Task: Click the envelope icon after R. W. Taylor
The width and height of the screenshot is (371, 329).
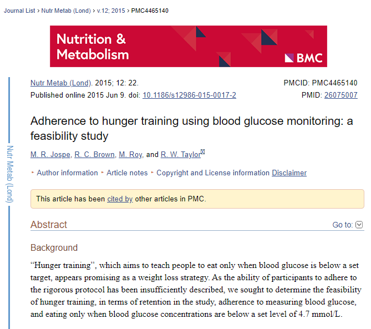Action: click(202, 151)
